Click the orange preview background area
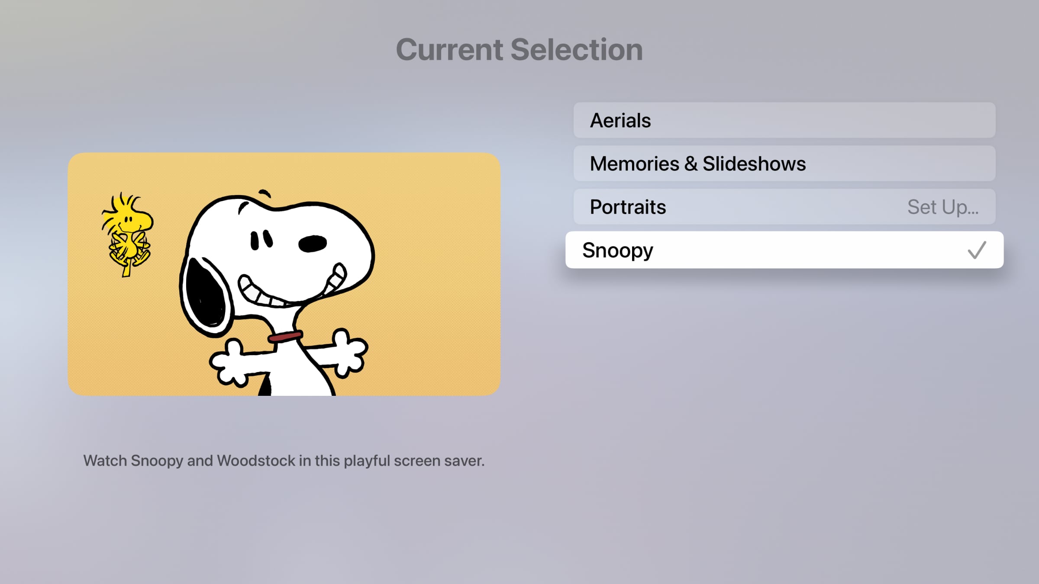Screen dimensions: 1039x584 [424, 182]
